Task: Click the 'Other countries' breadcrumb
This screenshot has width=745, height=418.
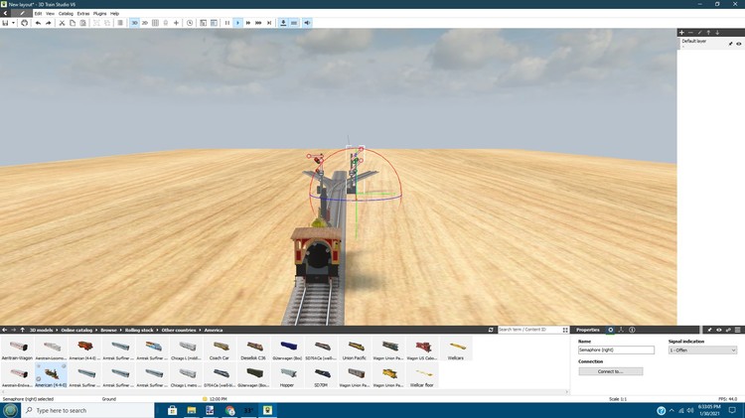Action: point(179,330)
